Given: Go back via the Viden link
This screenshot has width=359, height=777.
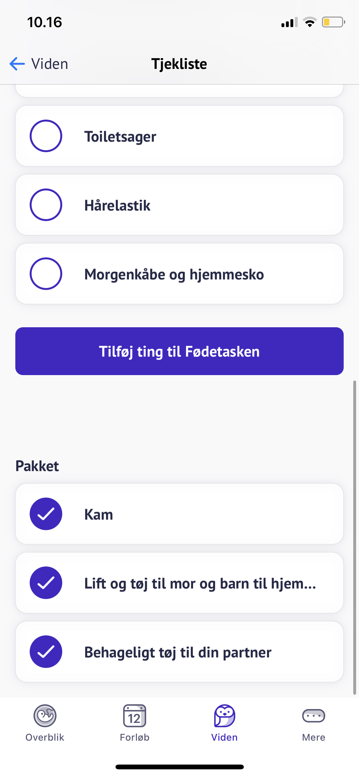Looking at the screenshot, I should 50,64.
